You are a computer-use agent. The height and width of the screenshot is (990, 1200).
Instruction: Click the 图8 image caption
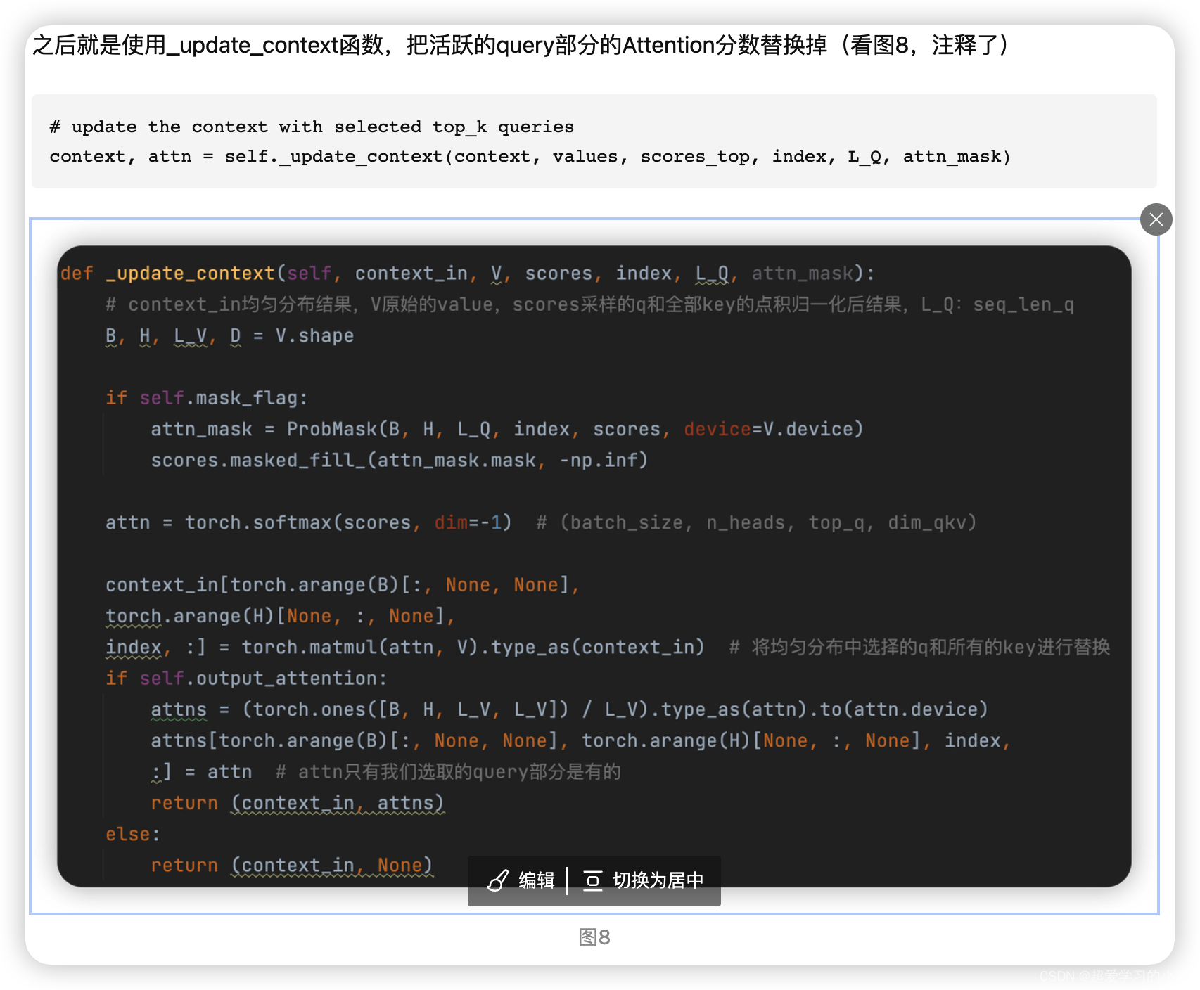(594, 937)
